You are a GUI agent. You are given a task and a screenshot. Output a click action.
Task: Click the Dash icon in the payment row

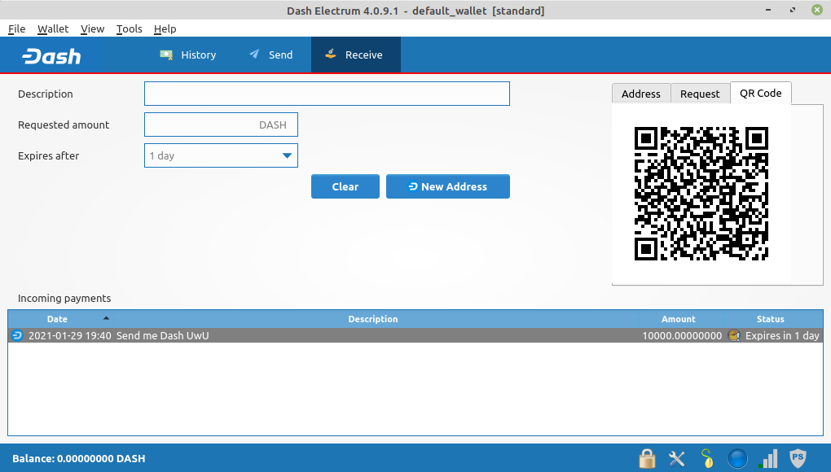(17, 335)
